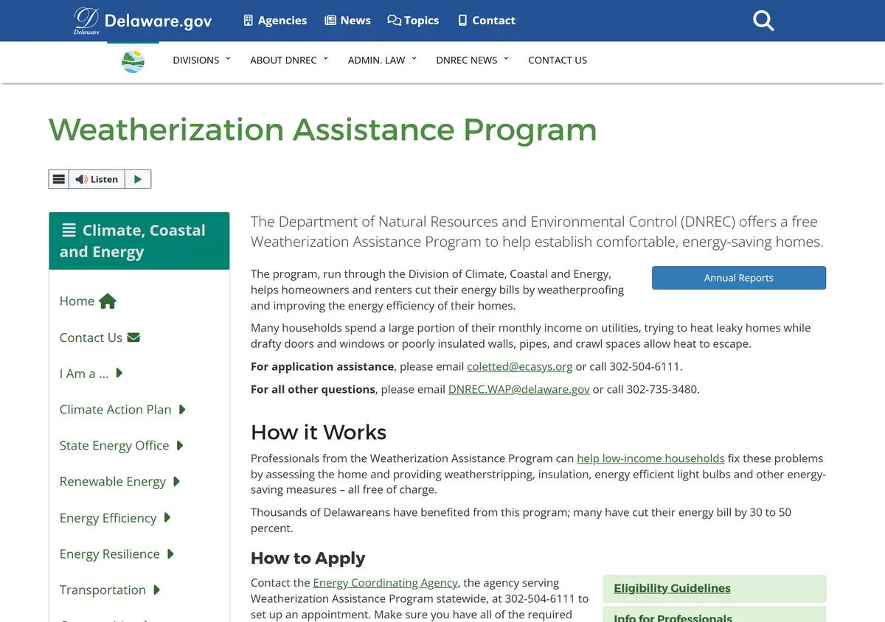This screenshot has width=885, height=622.
Task: Click the Contact Us envelope icon
Action: coord(133,338)
